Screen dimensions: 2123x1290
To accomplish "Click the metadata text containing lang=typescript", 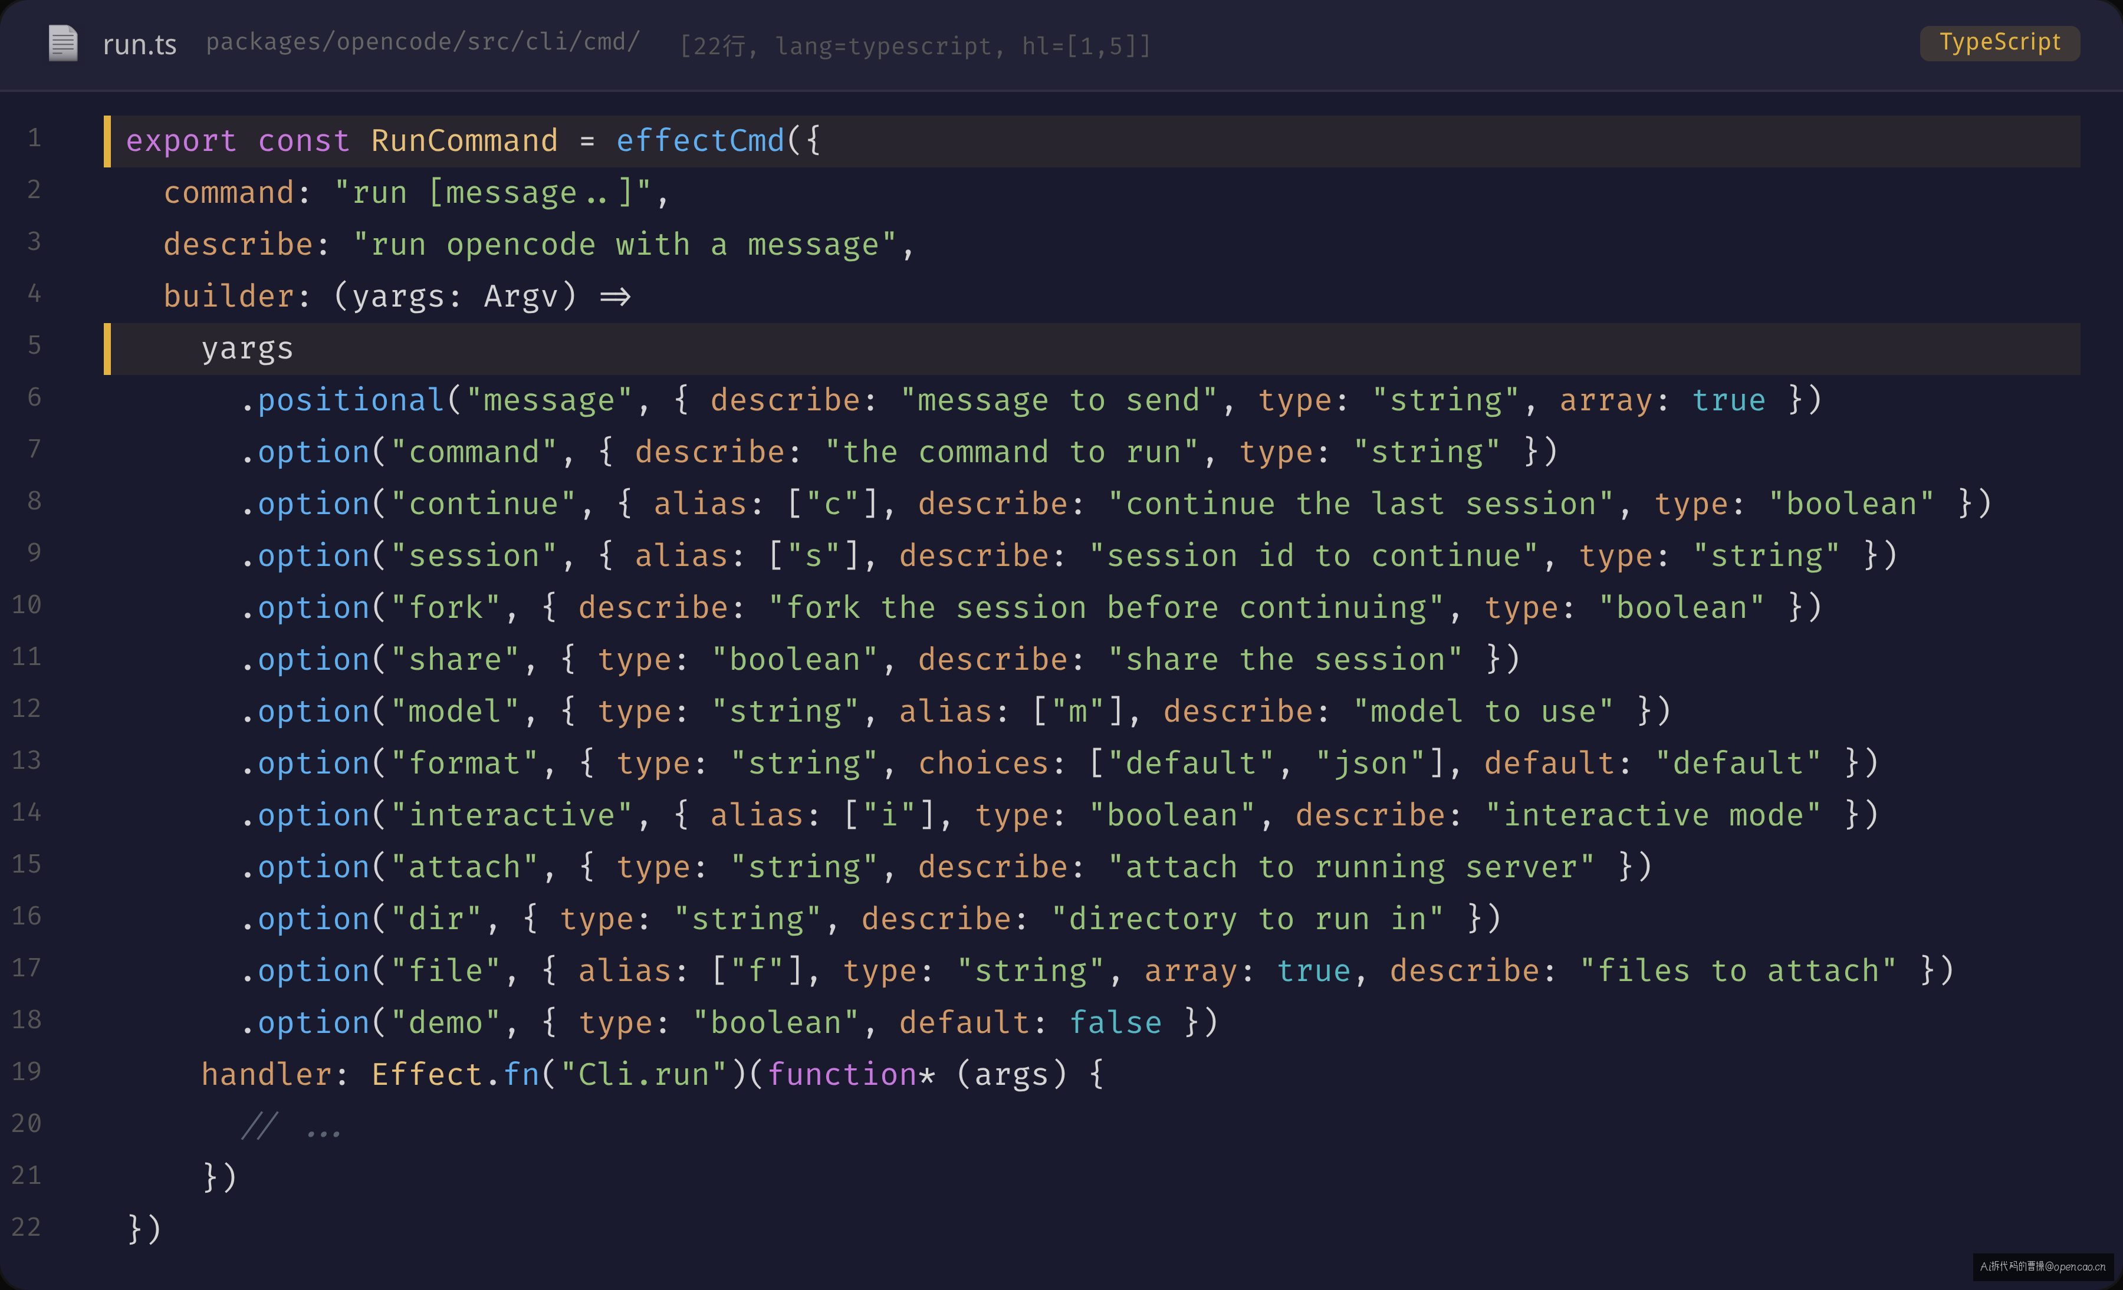I will (915, 45).
